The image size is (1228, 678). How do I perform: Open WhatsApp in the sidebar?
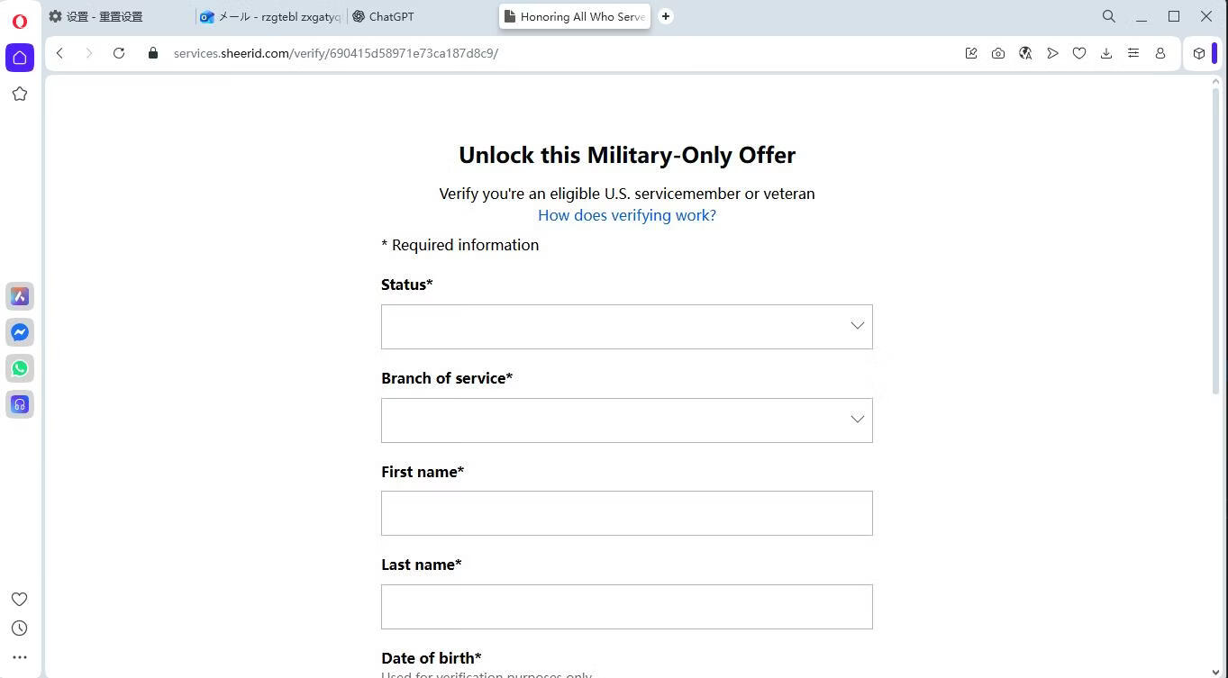(20, 368)
